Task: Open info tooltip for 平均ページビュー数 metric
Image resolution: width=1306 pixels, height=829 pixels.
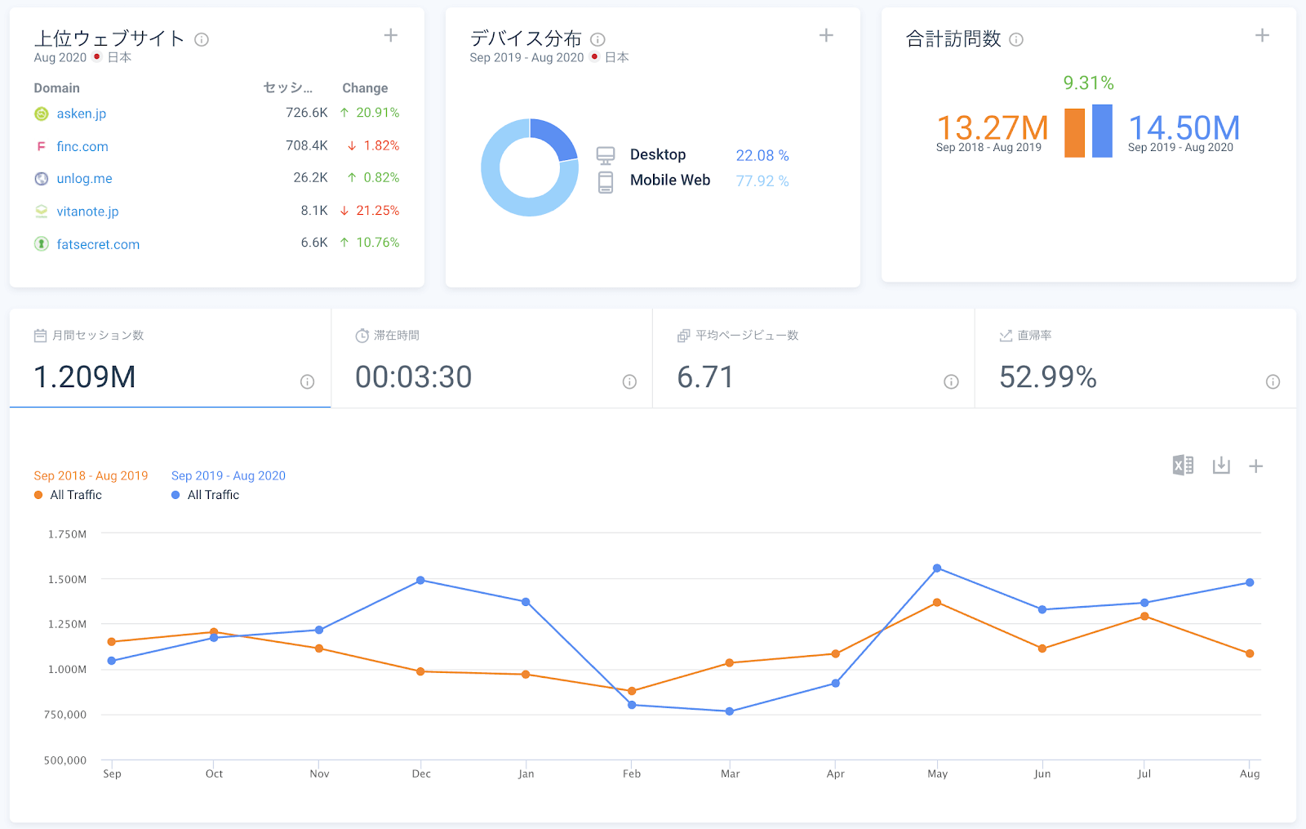Action: (x=951, y=381)
